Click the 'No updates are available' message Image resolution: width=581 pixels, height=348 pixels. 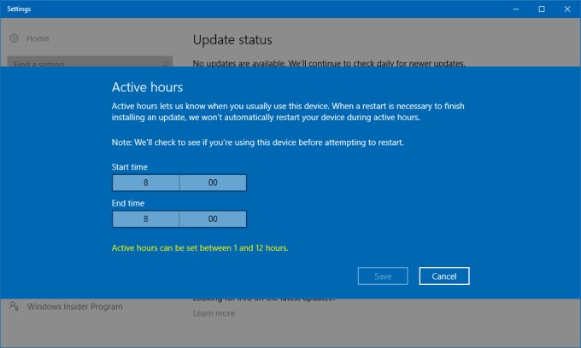(329, 63)
